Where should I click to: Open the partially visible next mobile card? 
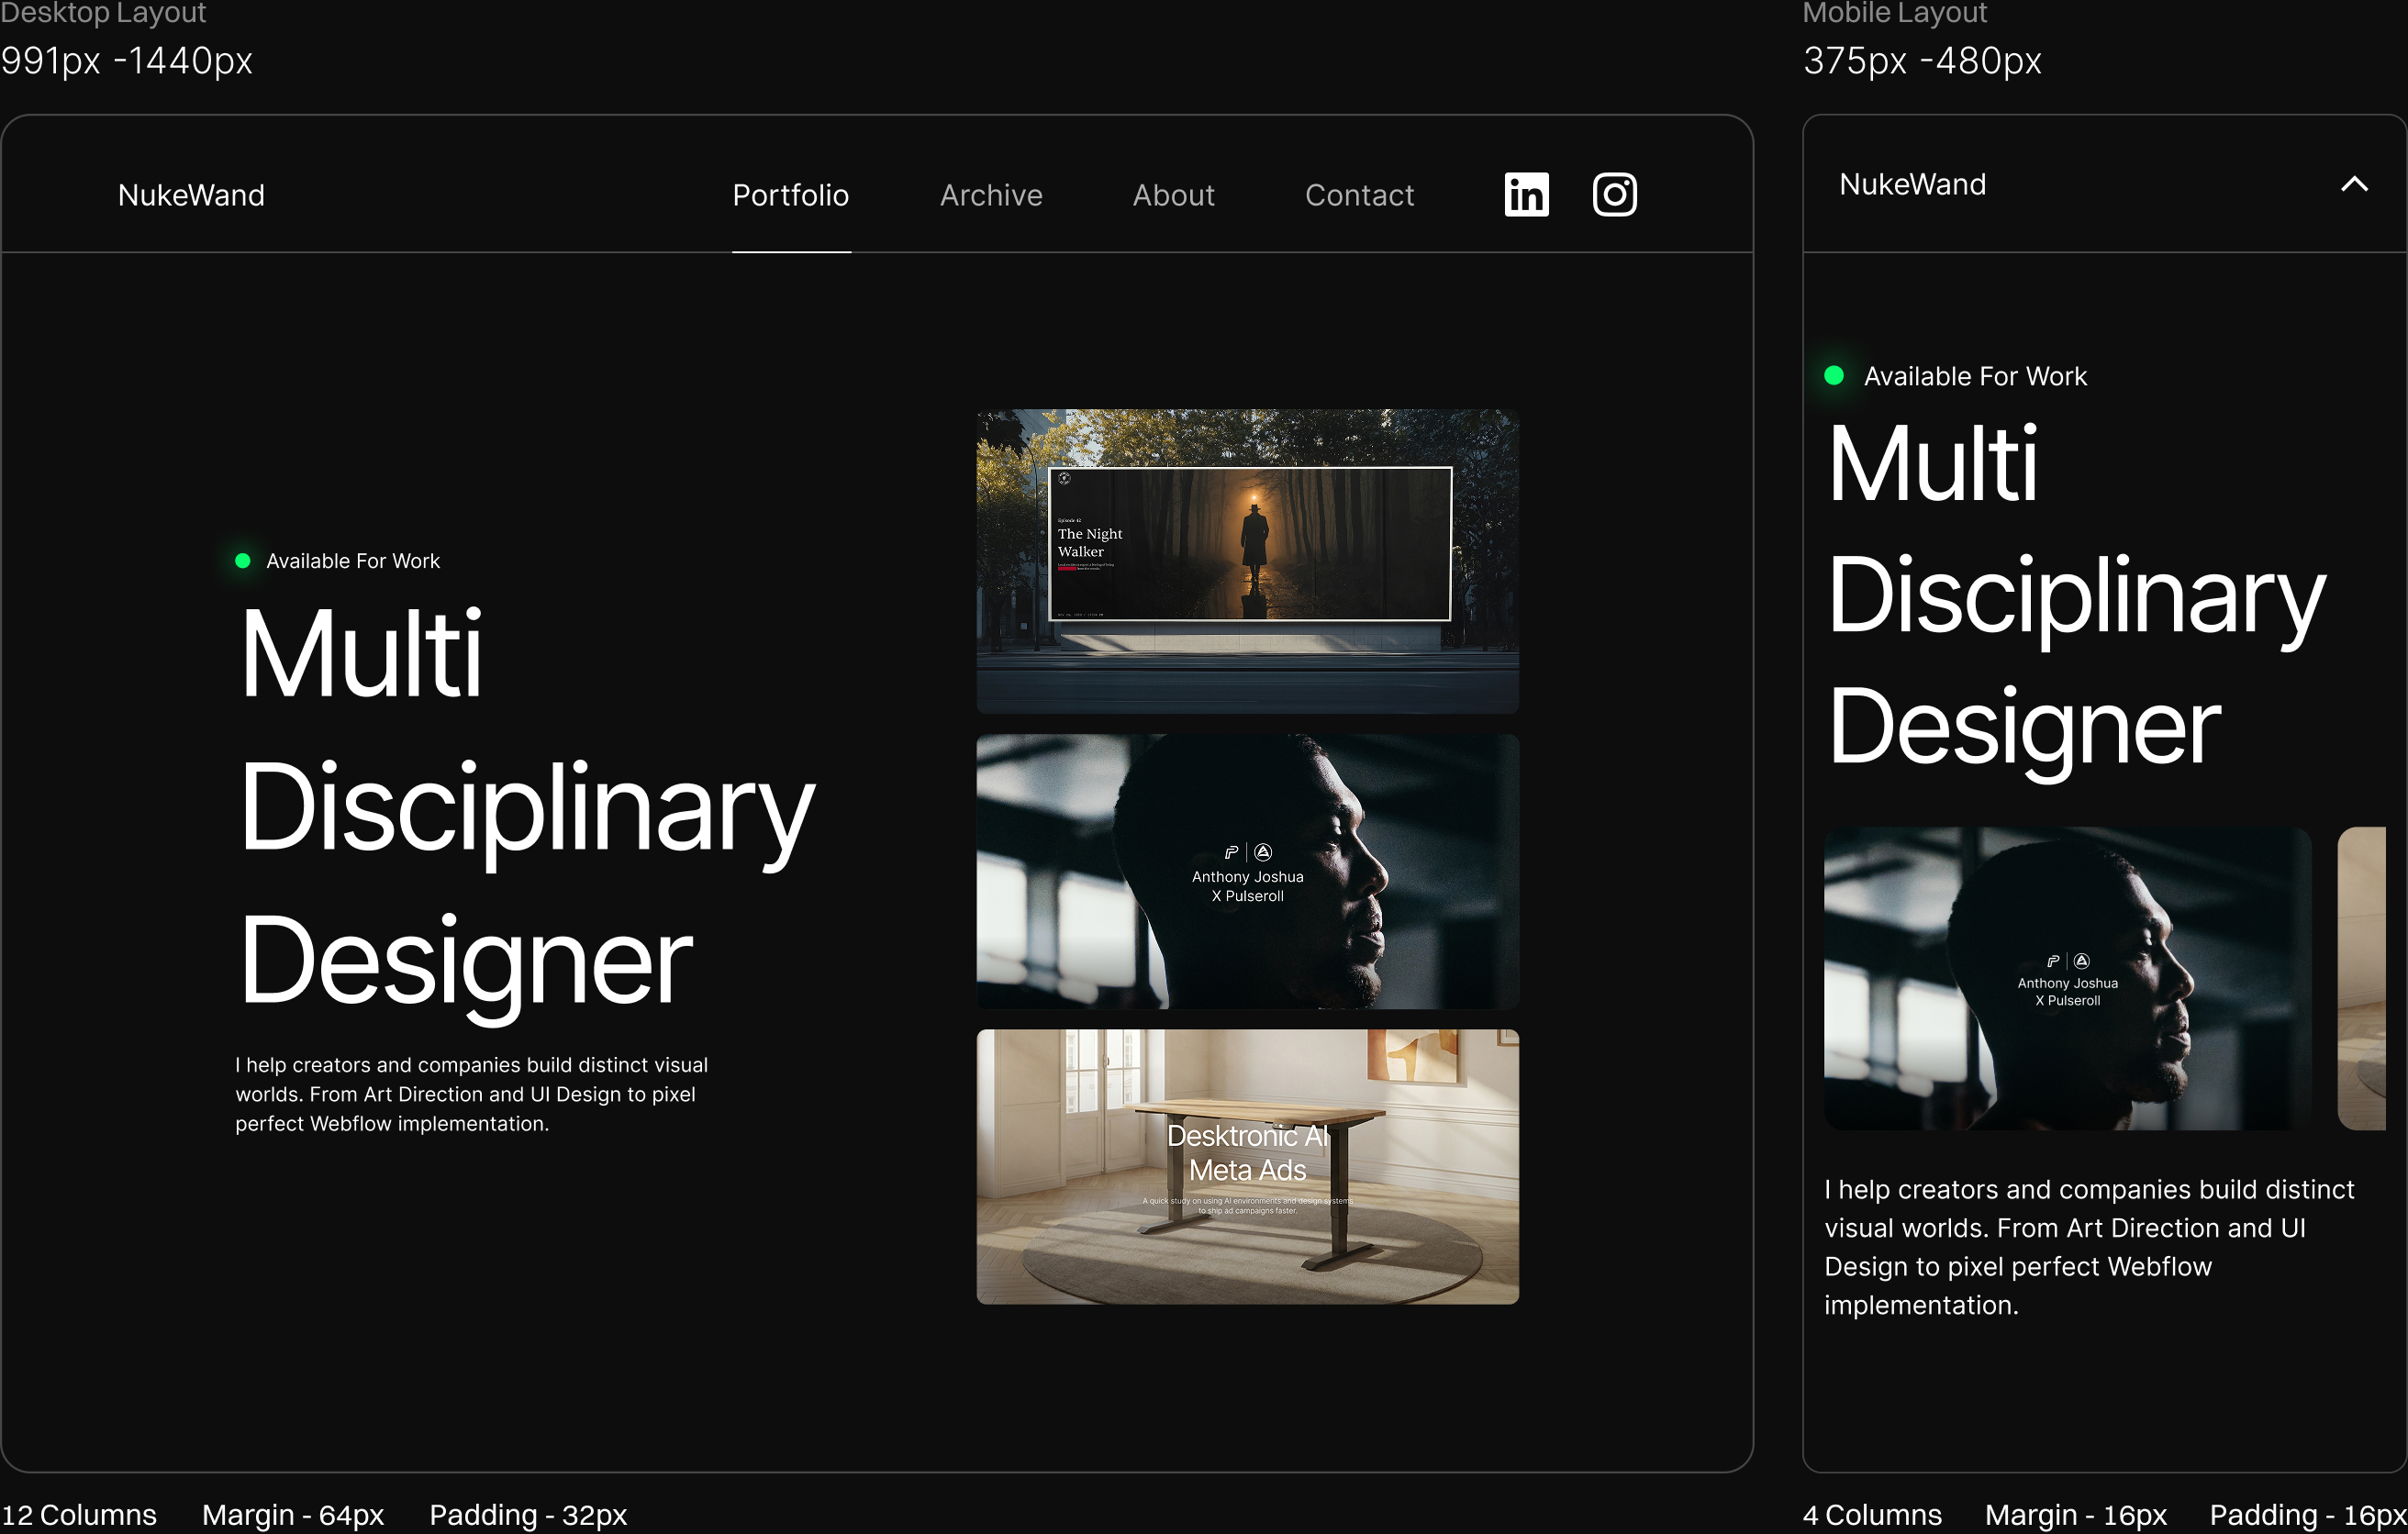2361,978
